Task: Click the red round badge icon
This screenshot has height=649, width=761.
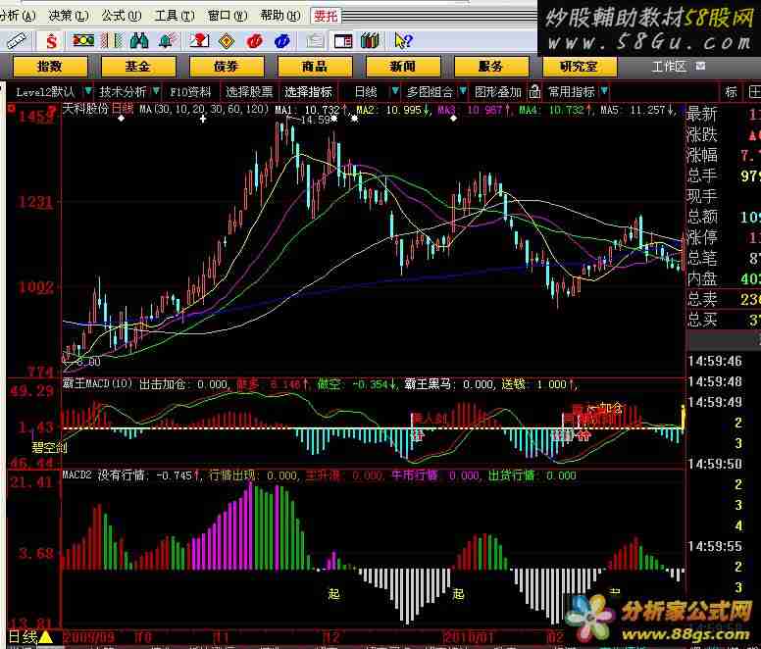Action: (x=254, y=42)
